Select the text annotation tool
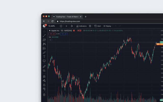This screenshot has width=163, height=102. tap(44, 57)
